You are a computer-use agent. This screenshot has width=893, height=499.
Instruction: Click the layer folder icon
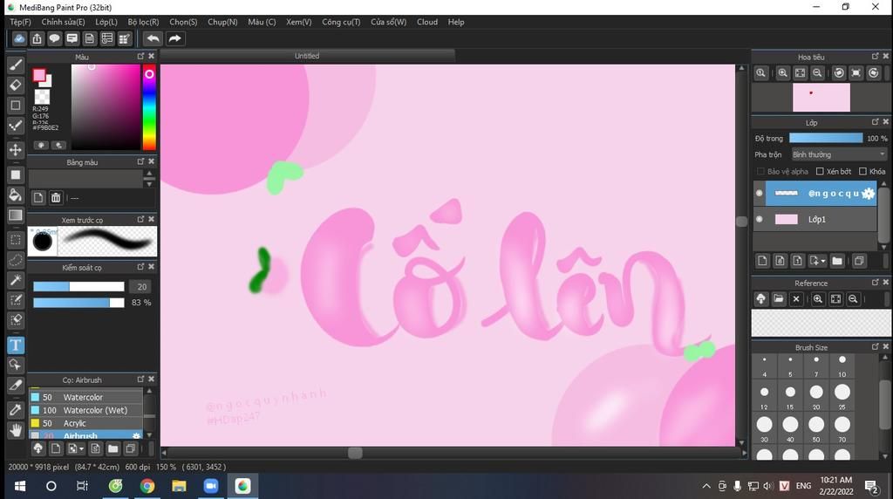pyautogui.click(x=836, y=261)
